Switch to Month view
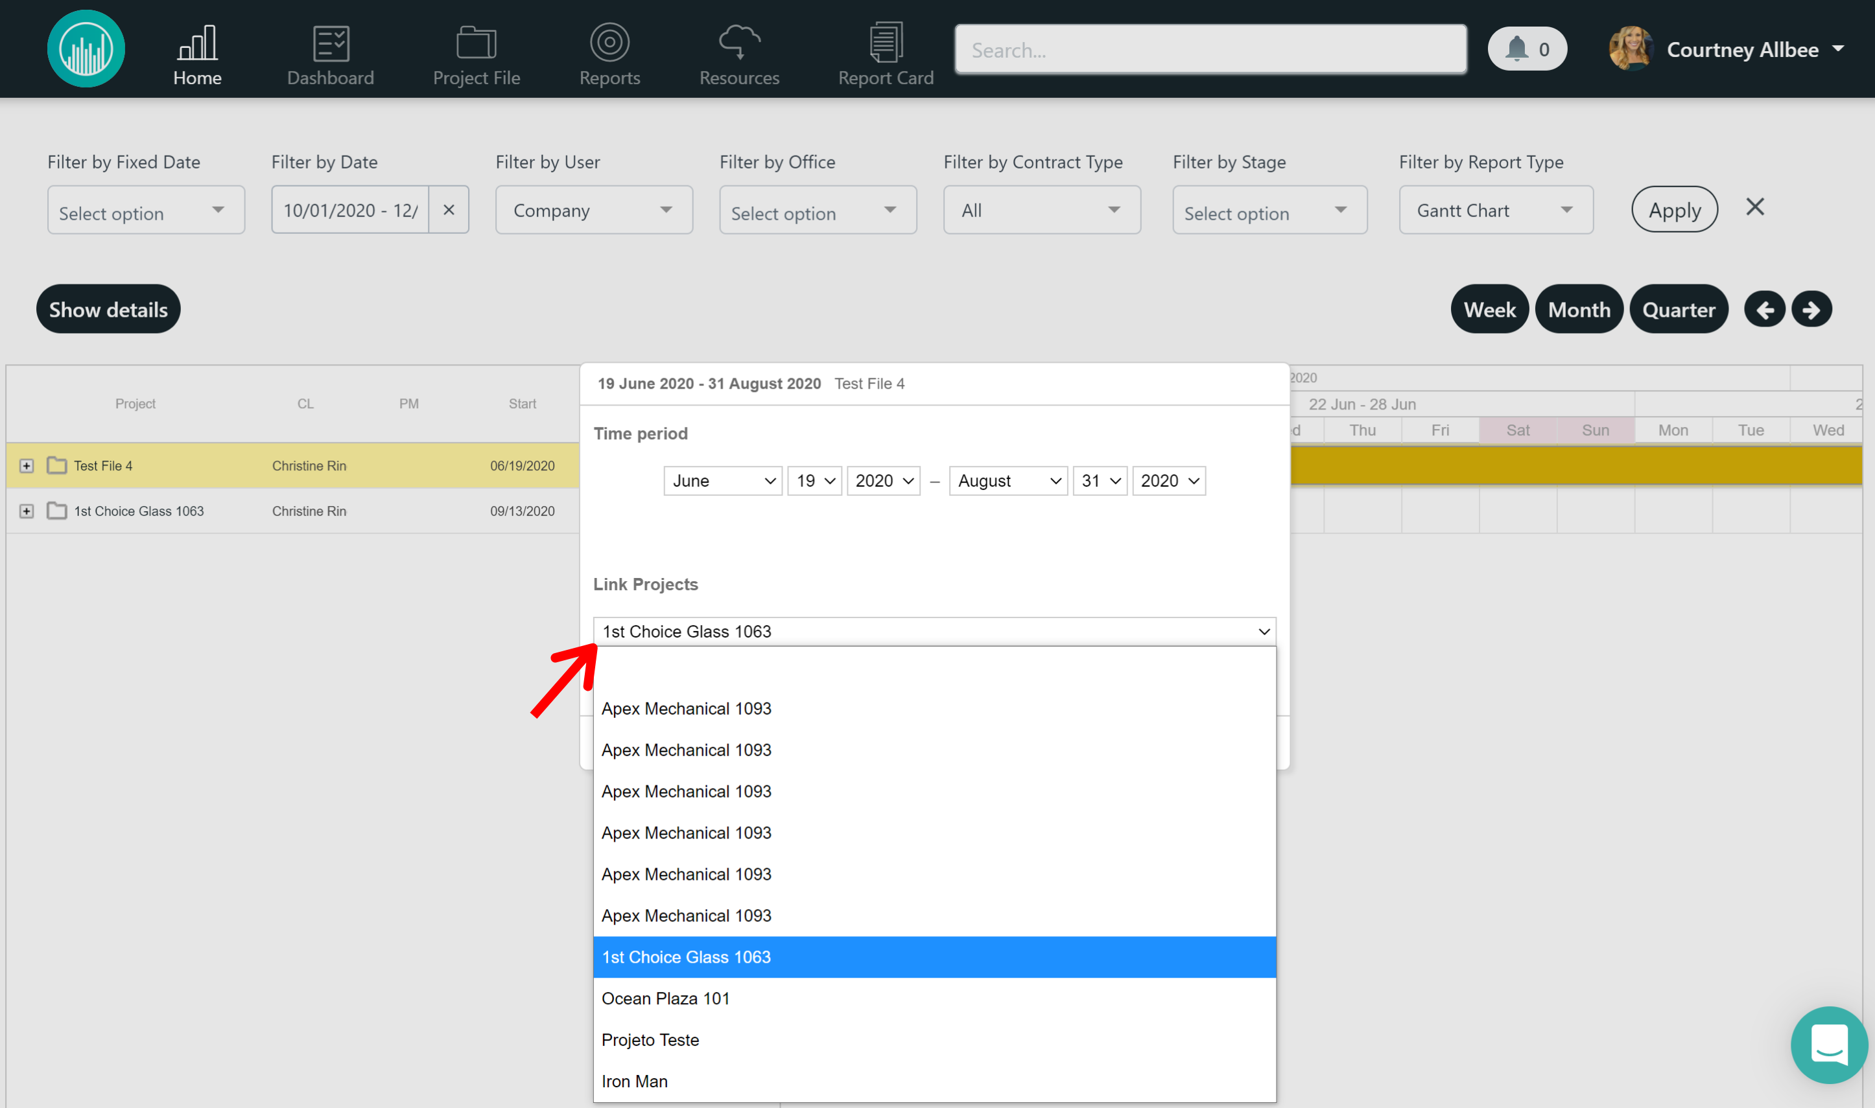 pyautogui.click(x=1579, y=308)
